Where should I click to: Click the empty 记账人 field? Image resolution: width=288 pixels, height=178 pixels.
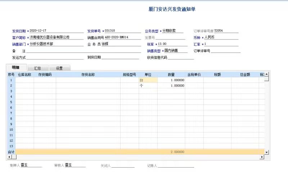[176, 165]
